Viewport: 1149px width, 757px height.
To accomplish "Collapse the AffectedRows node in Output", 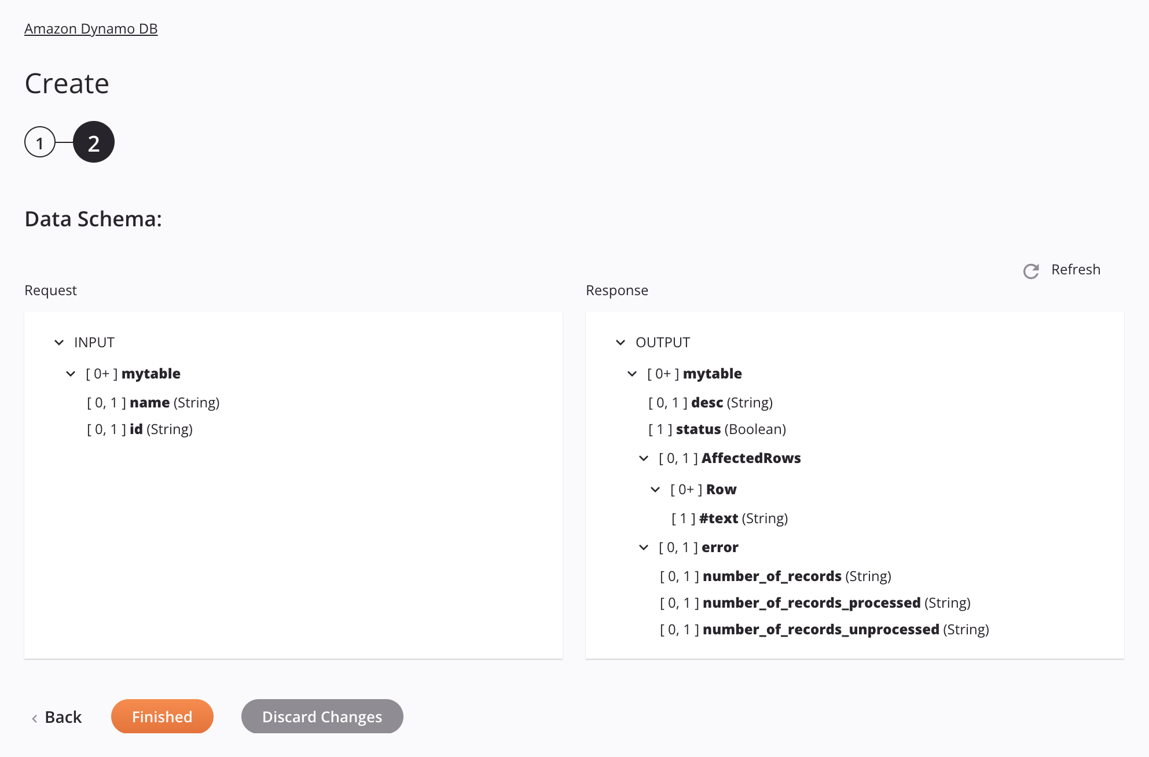I will 640,457.
